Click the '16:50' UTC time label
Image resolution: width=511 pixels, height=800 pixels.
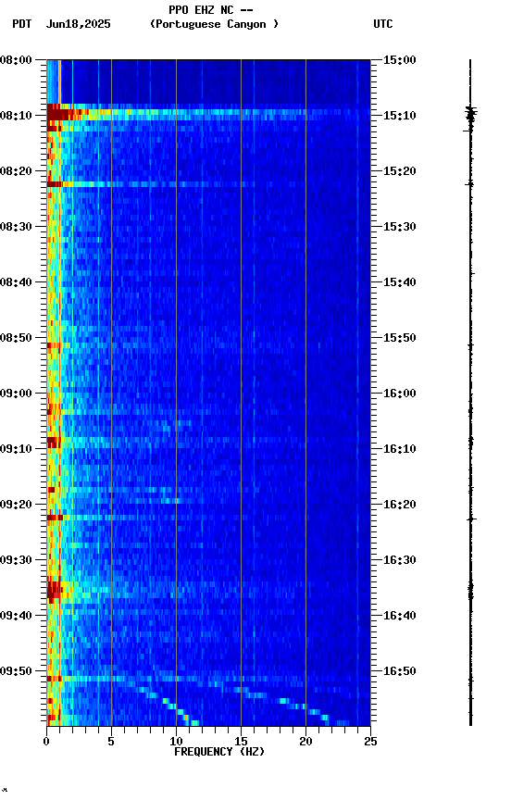(x=400, y=671)
